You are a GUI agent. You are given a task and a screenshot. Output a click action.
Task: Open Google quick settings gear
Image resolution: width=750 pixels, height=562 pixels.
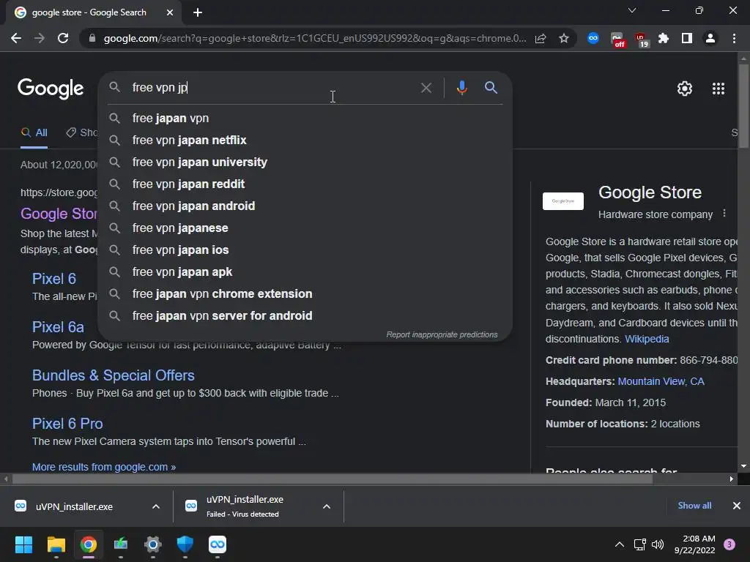(685, 89)
